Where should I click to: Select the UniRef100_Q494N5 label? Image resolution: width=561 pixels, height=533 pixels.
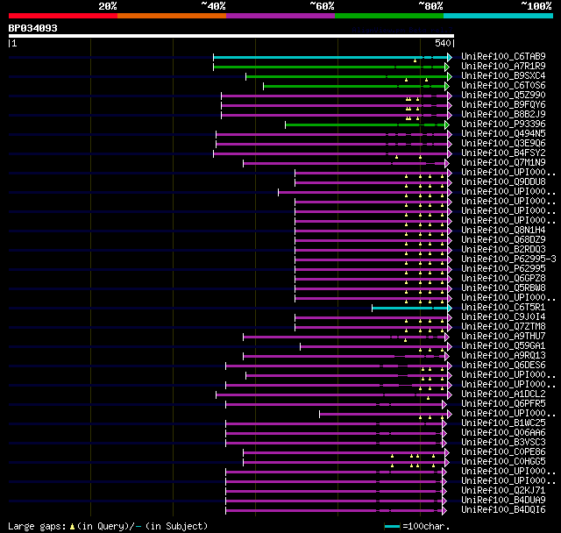click(503, 134)
